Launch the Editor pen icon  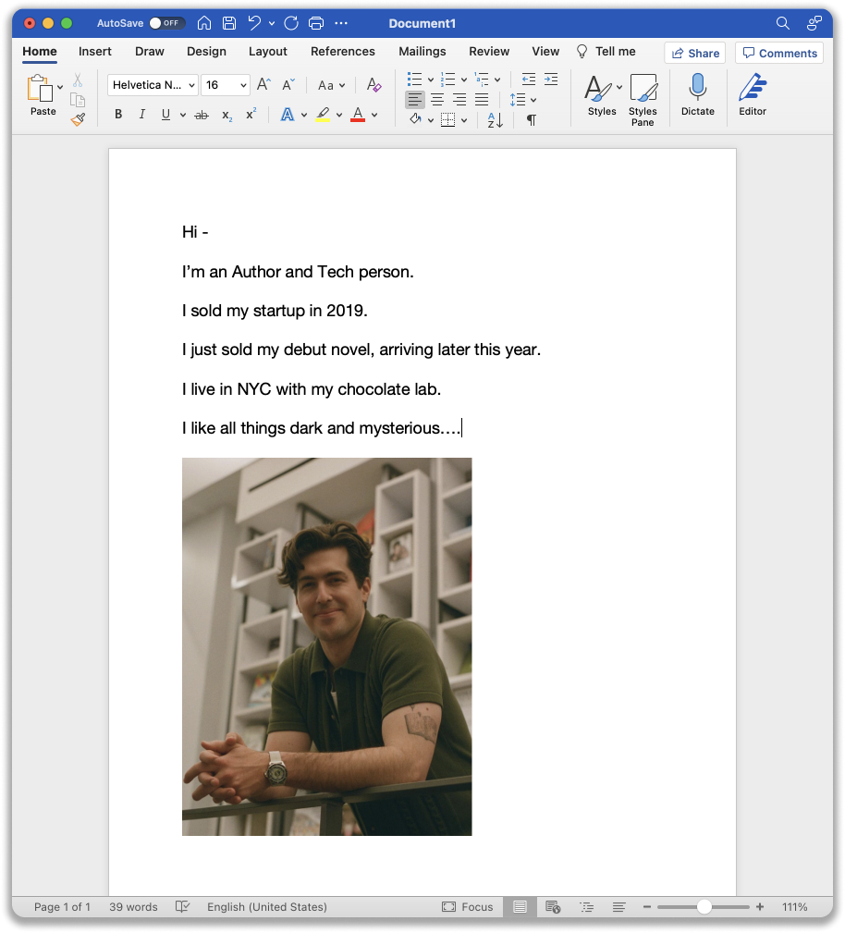pos(752,95)
